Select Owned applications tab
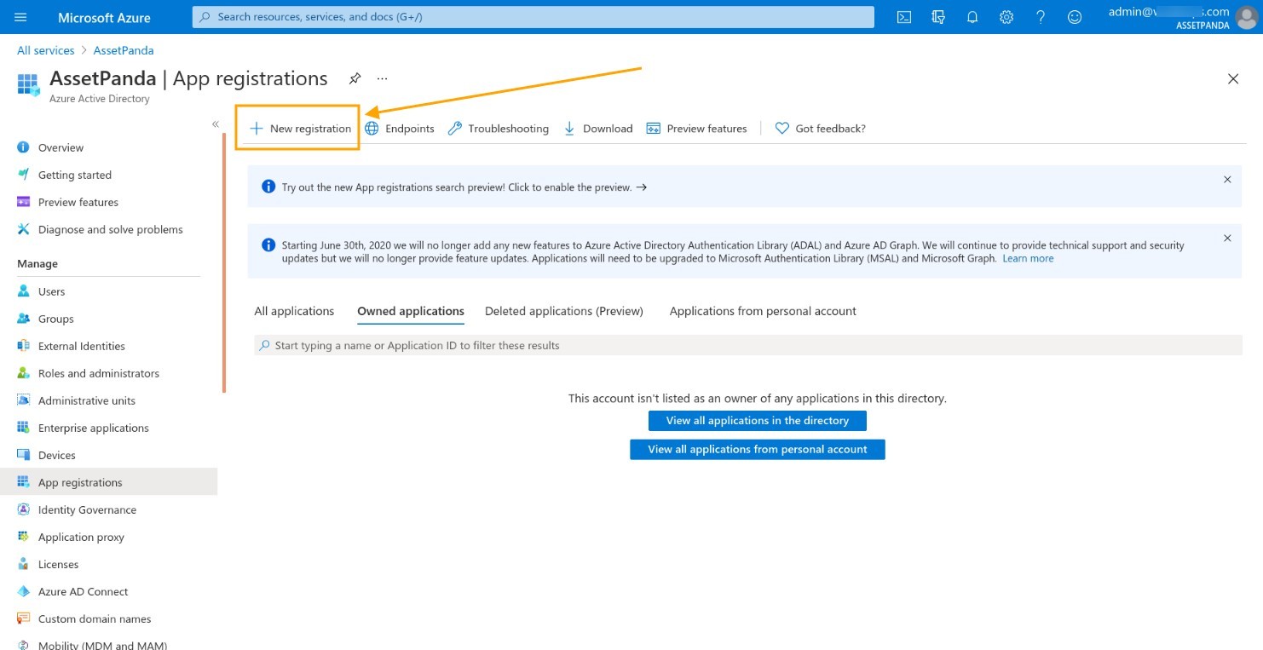The image size is (1263, 650). tap(411, 311)
